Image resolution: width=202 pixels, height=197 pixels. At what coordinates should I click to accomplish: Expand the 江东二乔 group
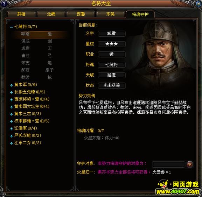[11, 143]
